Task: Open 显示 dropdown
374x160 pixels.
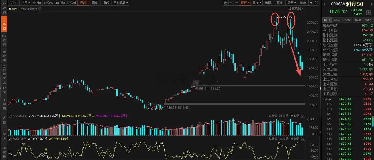Action: [x=292, y=3]
